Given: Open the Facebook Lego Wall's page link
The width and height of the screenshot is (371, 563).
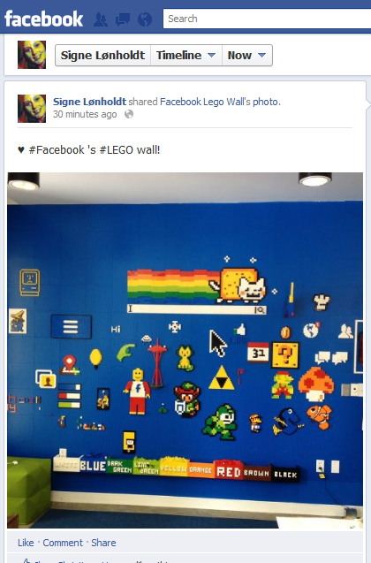Looking at the screenshot, I should tap(205, 102).
